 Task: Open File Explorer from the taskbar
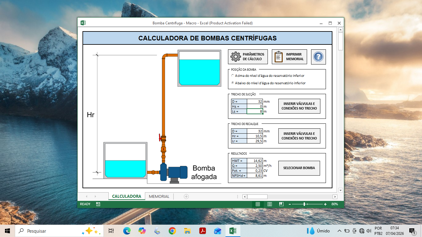(x=187, y=231)
